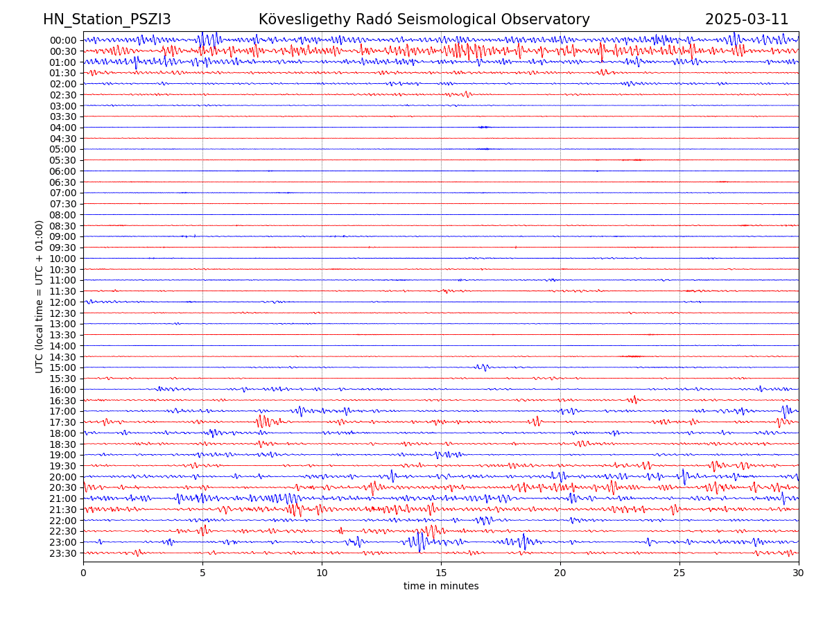Click the vertical UTC local time axis label
The width and height of the screenshot is (832, 624).
pos(40,296)
